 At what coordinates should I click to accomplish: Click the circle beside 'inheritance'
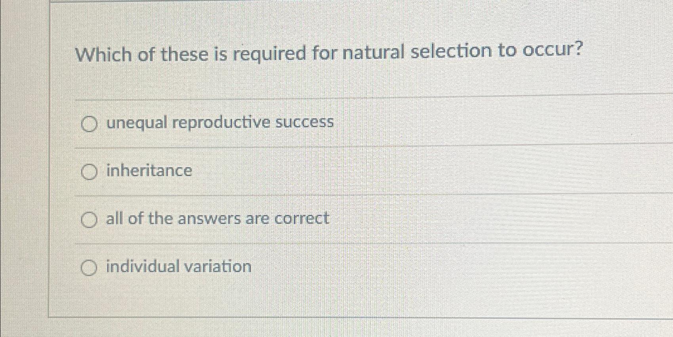coord(89,171)
